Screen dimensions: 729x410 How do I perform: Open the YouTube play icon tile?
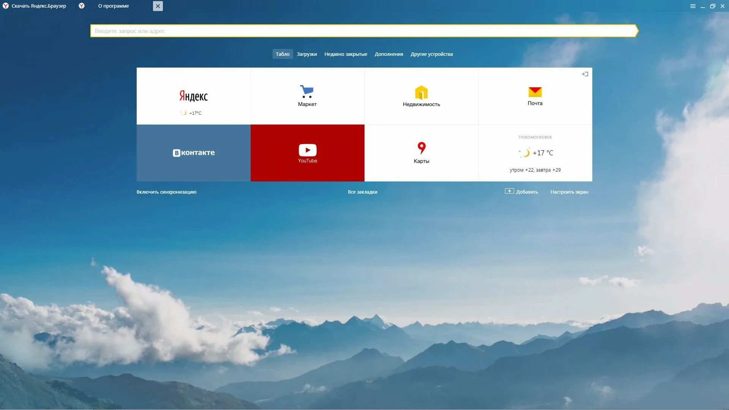point(307,153)
